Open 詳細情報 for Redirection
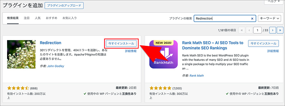285x106 pixels. [x=131, y=51]
